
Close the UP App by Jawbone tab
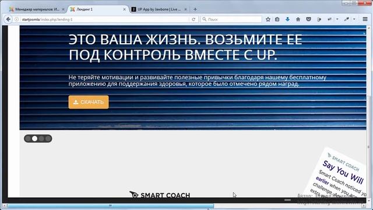click(x=185, y=9)
